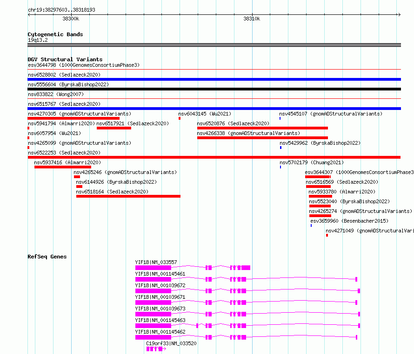Image resolution: width=414 pixels, height=354 pixels.
Task: Open variant nsv5523040 (ByrskaBishop2022) label
Action: point(349,201)
